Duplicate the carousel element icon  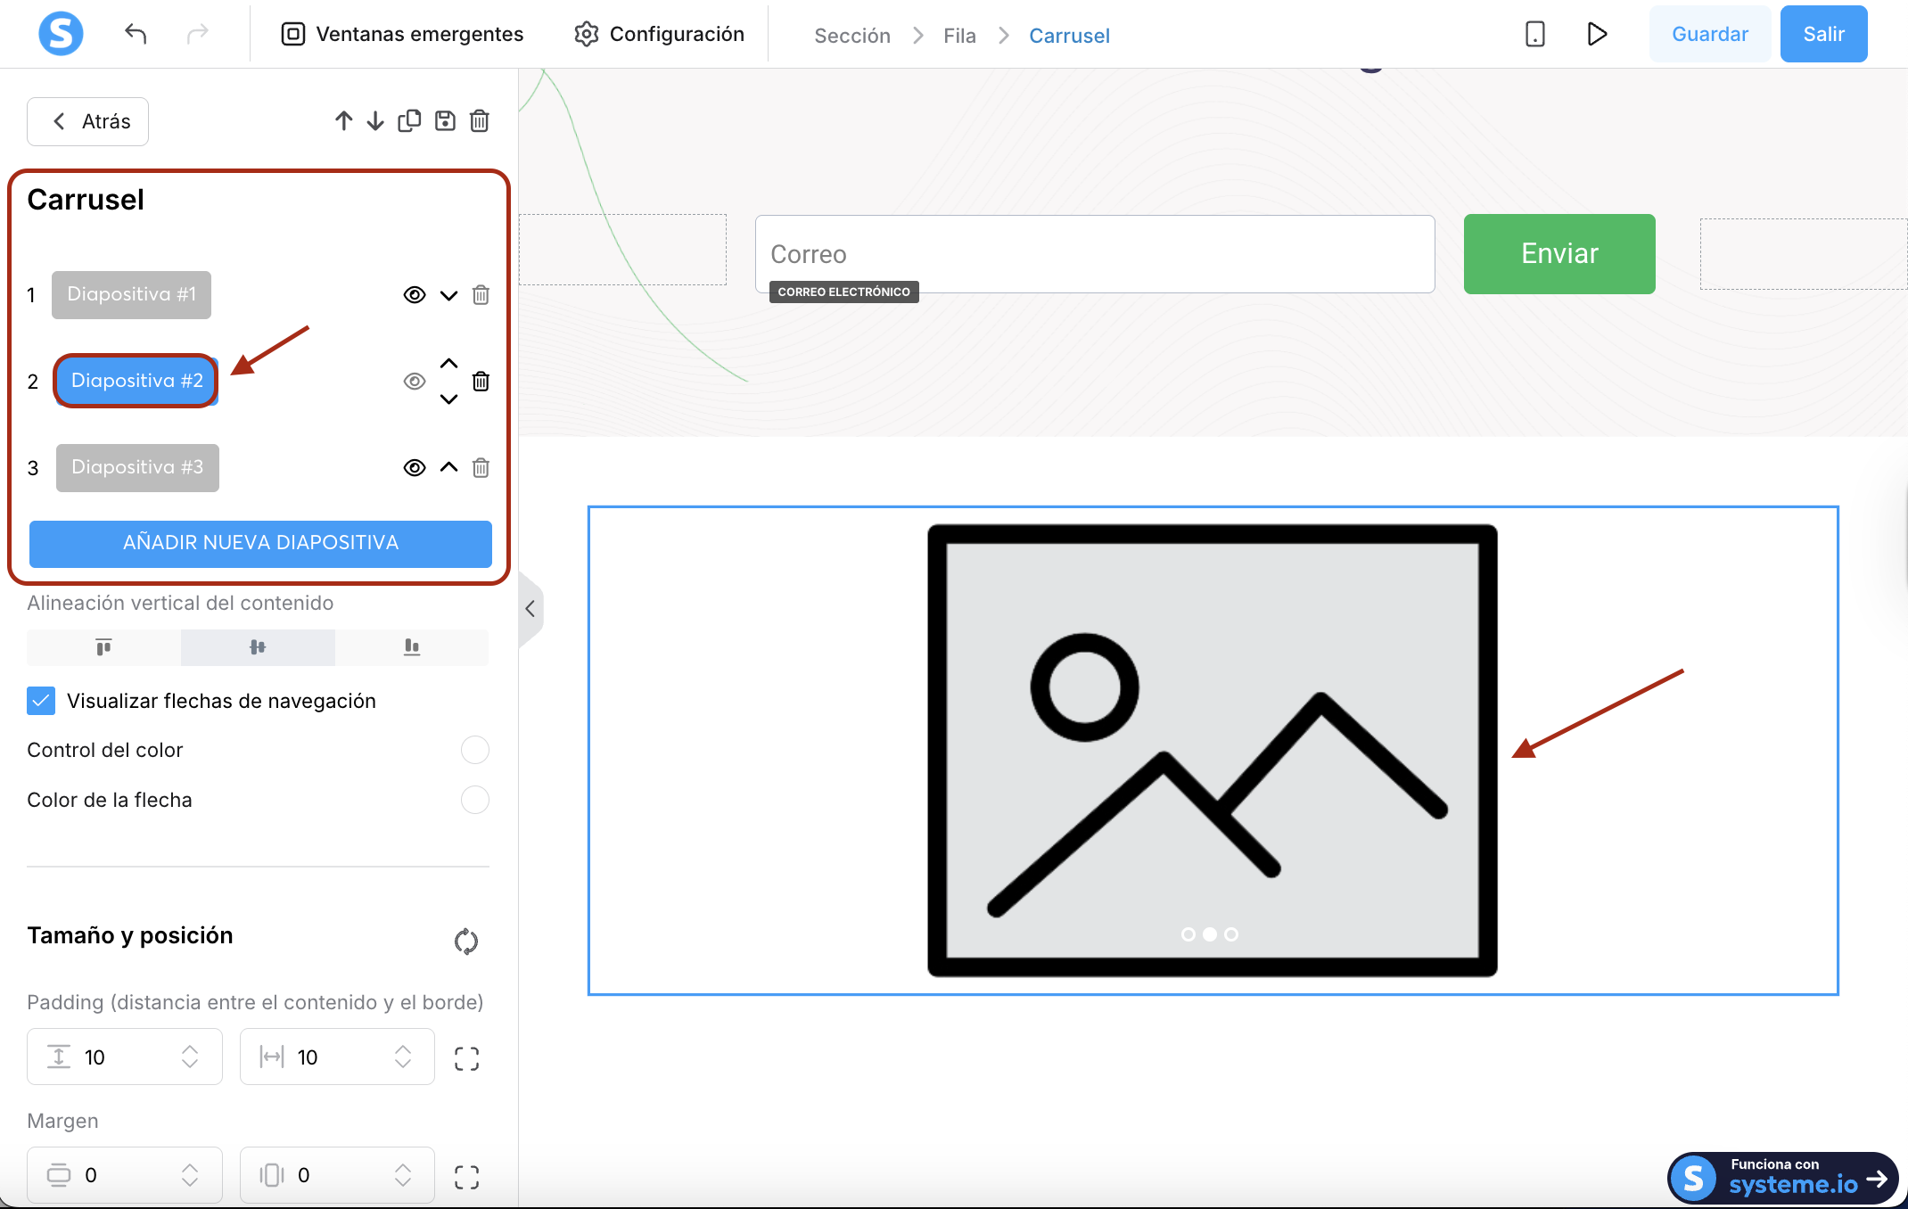coord(409,120)
